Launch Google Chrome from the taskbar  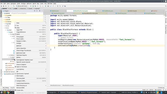pos(8,92)
